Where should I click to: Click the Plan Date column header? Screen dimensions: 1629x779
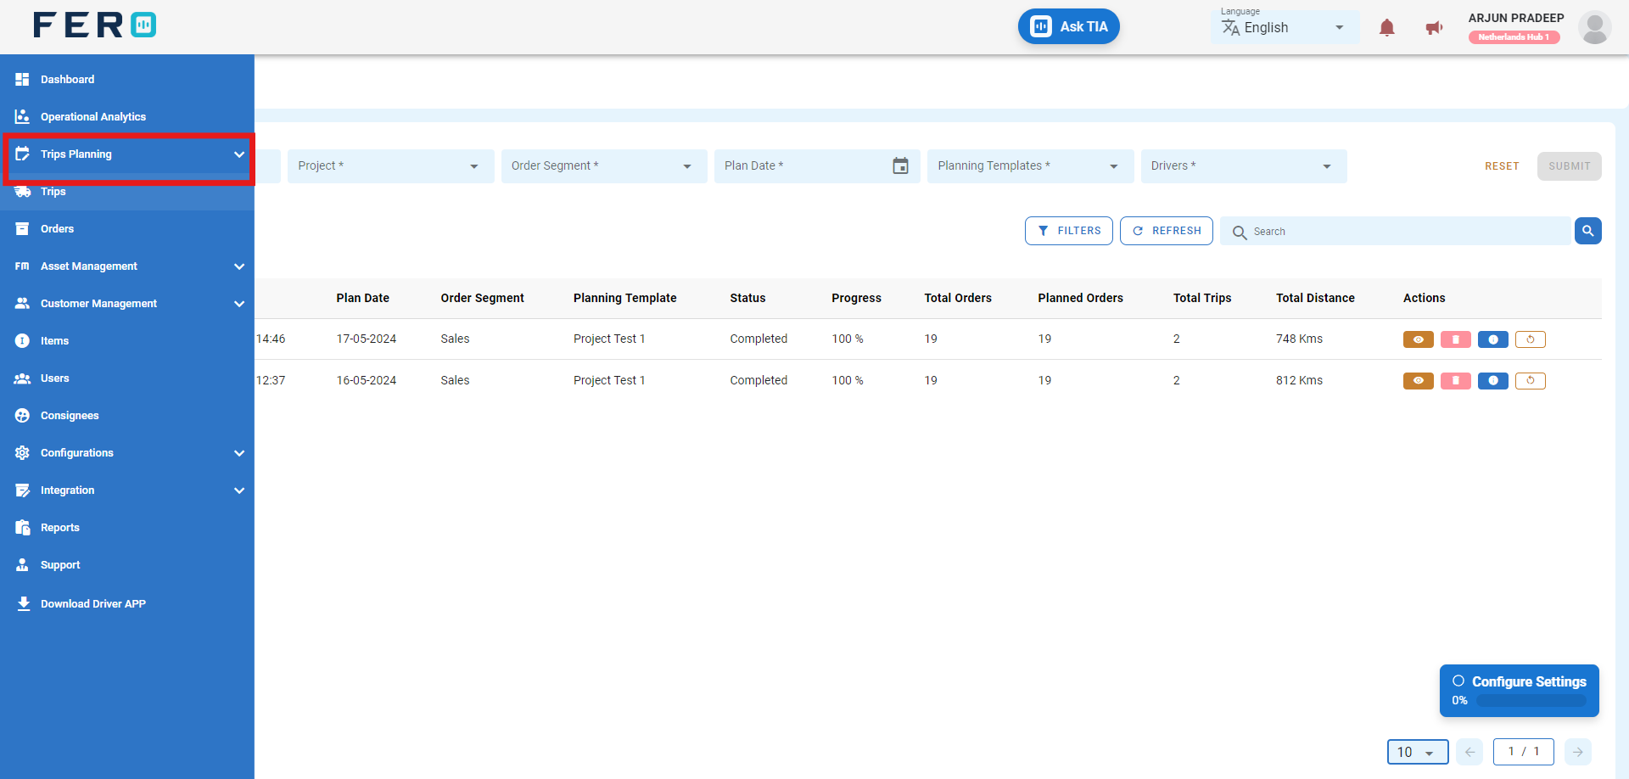362,298
